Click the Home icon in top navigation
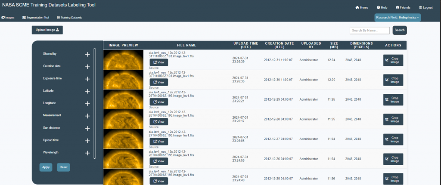The image size is (441, 185). click(x=357, y=8)
